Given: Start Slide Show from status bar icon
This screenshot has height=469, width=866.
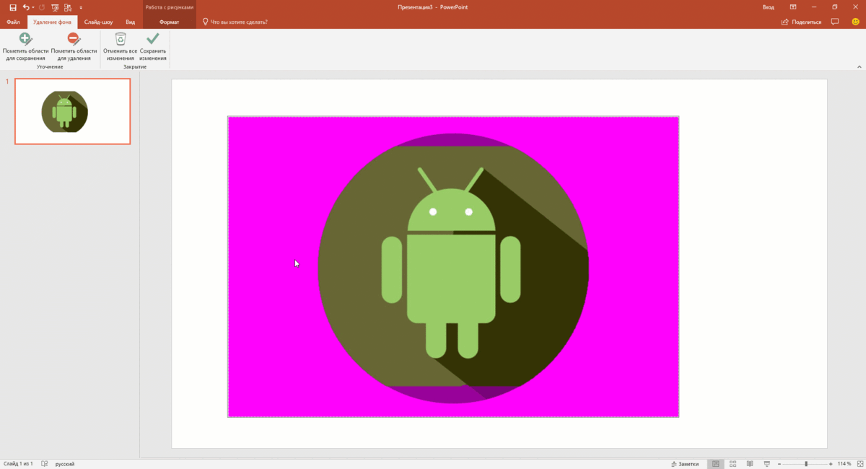Looking at the screenshot, I should (766, 464).
